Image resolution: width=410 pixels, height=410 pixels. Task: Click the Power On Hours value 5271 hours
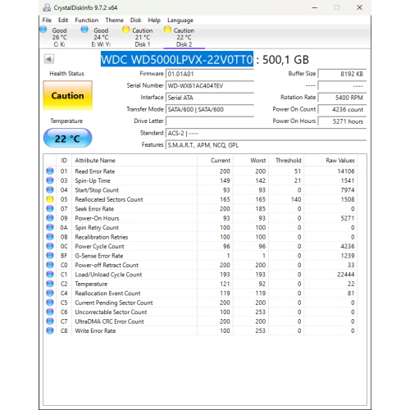342,121
